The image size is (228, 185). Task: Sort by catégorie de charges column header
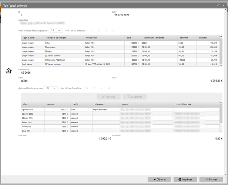click(64, 38)
